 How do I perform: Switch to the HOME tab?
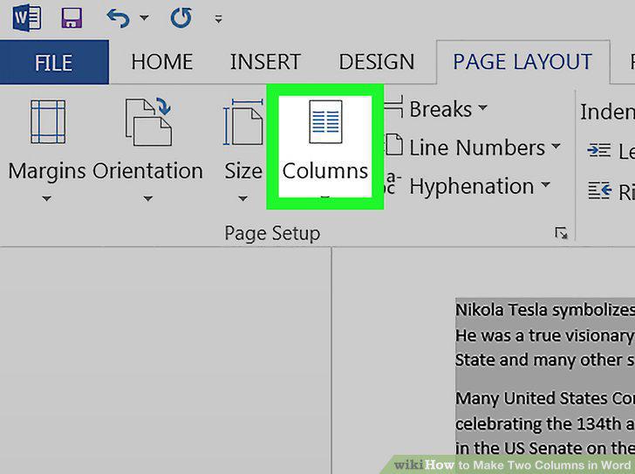(x=162, y=62)
